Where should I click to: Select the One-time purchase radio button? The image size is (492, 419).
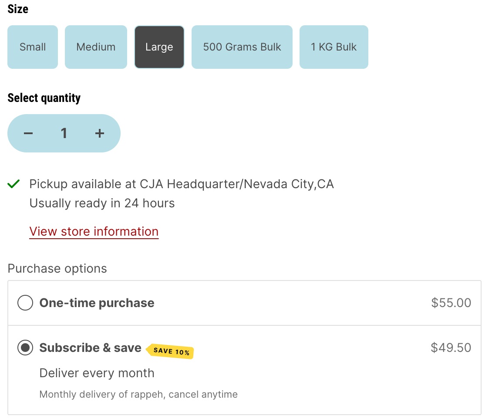click(x=25, y=303)
